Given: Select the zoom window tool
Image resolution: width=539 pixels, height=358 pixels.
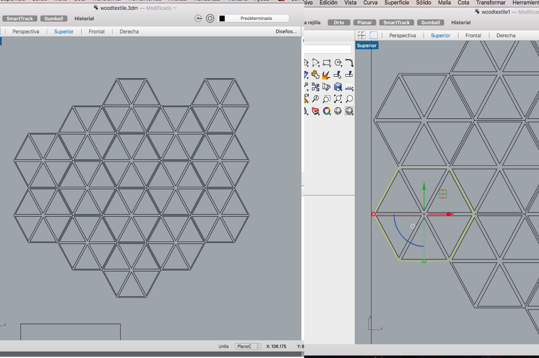Looking at the screenshot, I should click(x=327, y=99).
